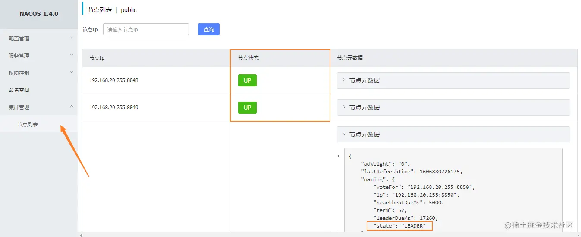This screenshot has width=581, height=237.
Task: Expand the 服务管理 chevron arrow
Action: (72, 55)
